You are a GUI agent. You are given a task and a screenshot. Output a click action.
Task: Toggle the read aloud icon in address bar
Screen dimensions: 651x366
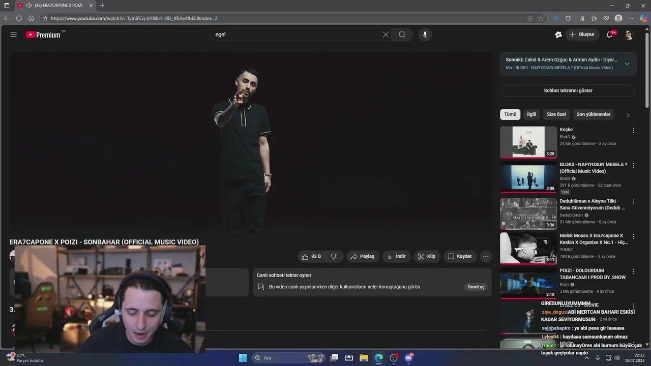(x=555, y=18)
